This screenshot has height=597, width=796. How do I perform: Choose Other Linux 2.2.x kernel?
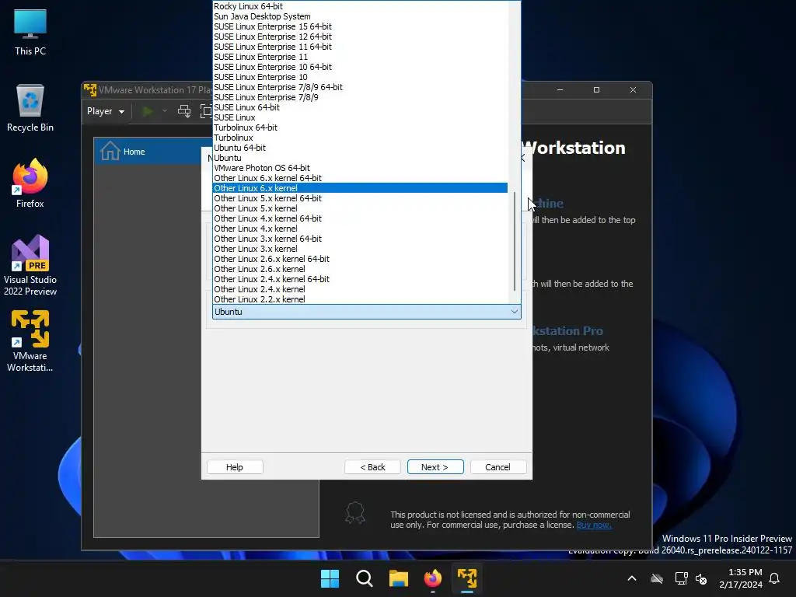tap(360, 299)
